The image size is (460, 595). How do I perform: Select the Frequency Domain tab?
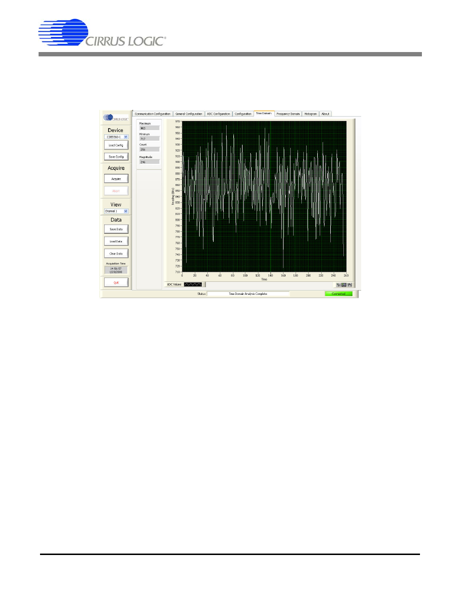[x=288, y=114]
